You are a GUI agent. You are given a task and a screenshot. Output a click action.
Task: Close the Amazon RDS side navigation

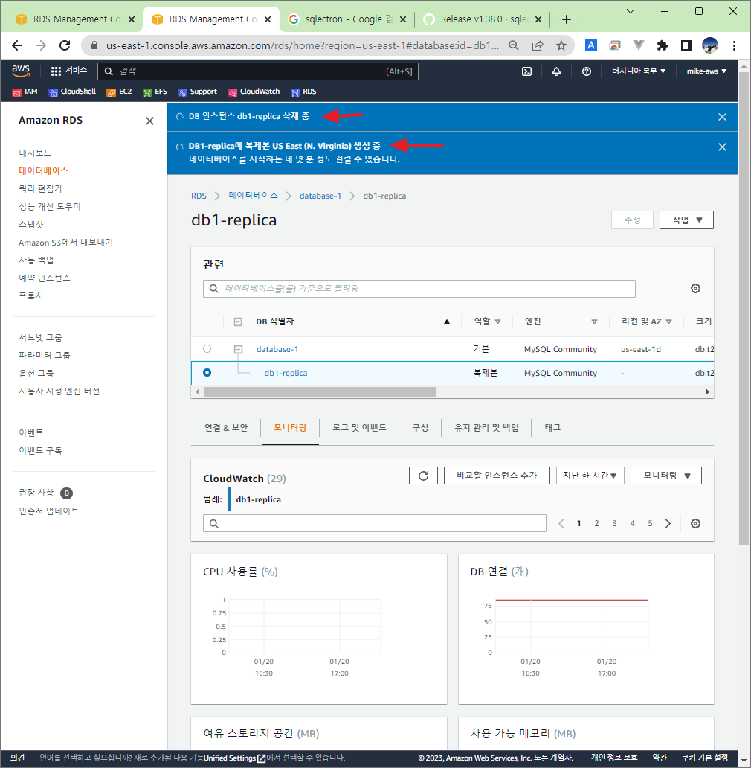coord(149,121)
